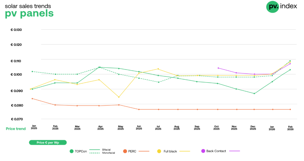Click the Full black data point at May 2025
Viewport: 304px width, 161px height.
pyautogui.click(x=119, y=97)
